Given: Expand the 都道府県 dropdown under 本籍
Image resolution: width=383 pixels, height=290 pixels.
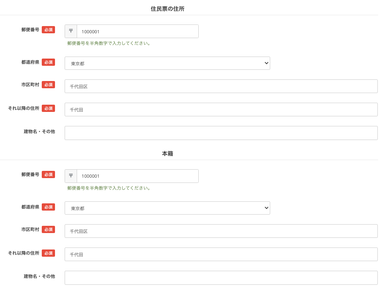Looking at the screenshot, I should tap(167, 208).
